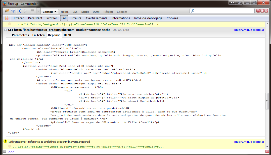Image resolution: width=271 pixels, height=155 pixels.
Task: Click the back navigation arrow
Action: tap(19, 11)
